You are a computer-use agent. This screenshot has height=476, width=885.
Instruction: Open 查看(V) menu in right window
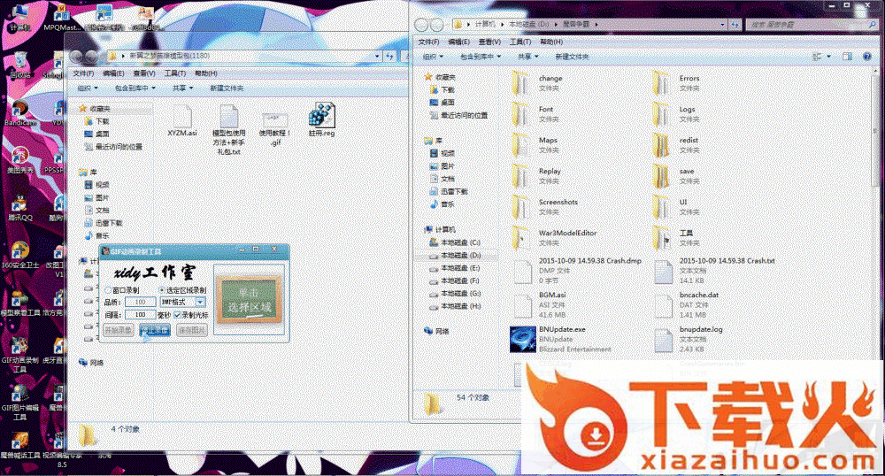489,42
